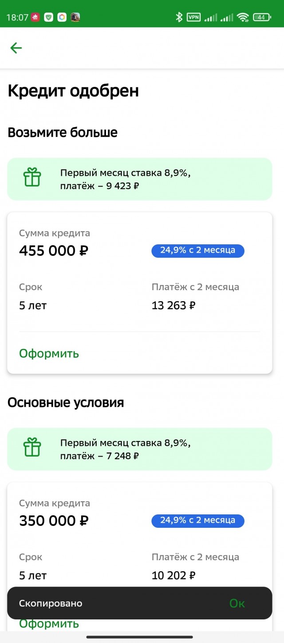
Task: Dismiss the Скопировано snackbar with Ок
Action: (237, 603)
